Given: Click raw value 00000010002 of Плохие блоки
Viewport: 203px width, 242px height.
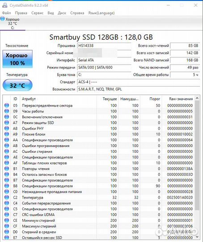Looking at the screenshot, I should tap(180, 134).
